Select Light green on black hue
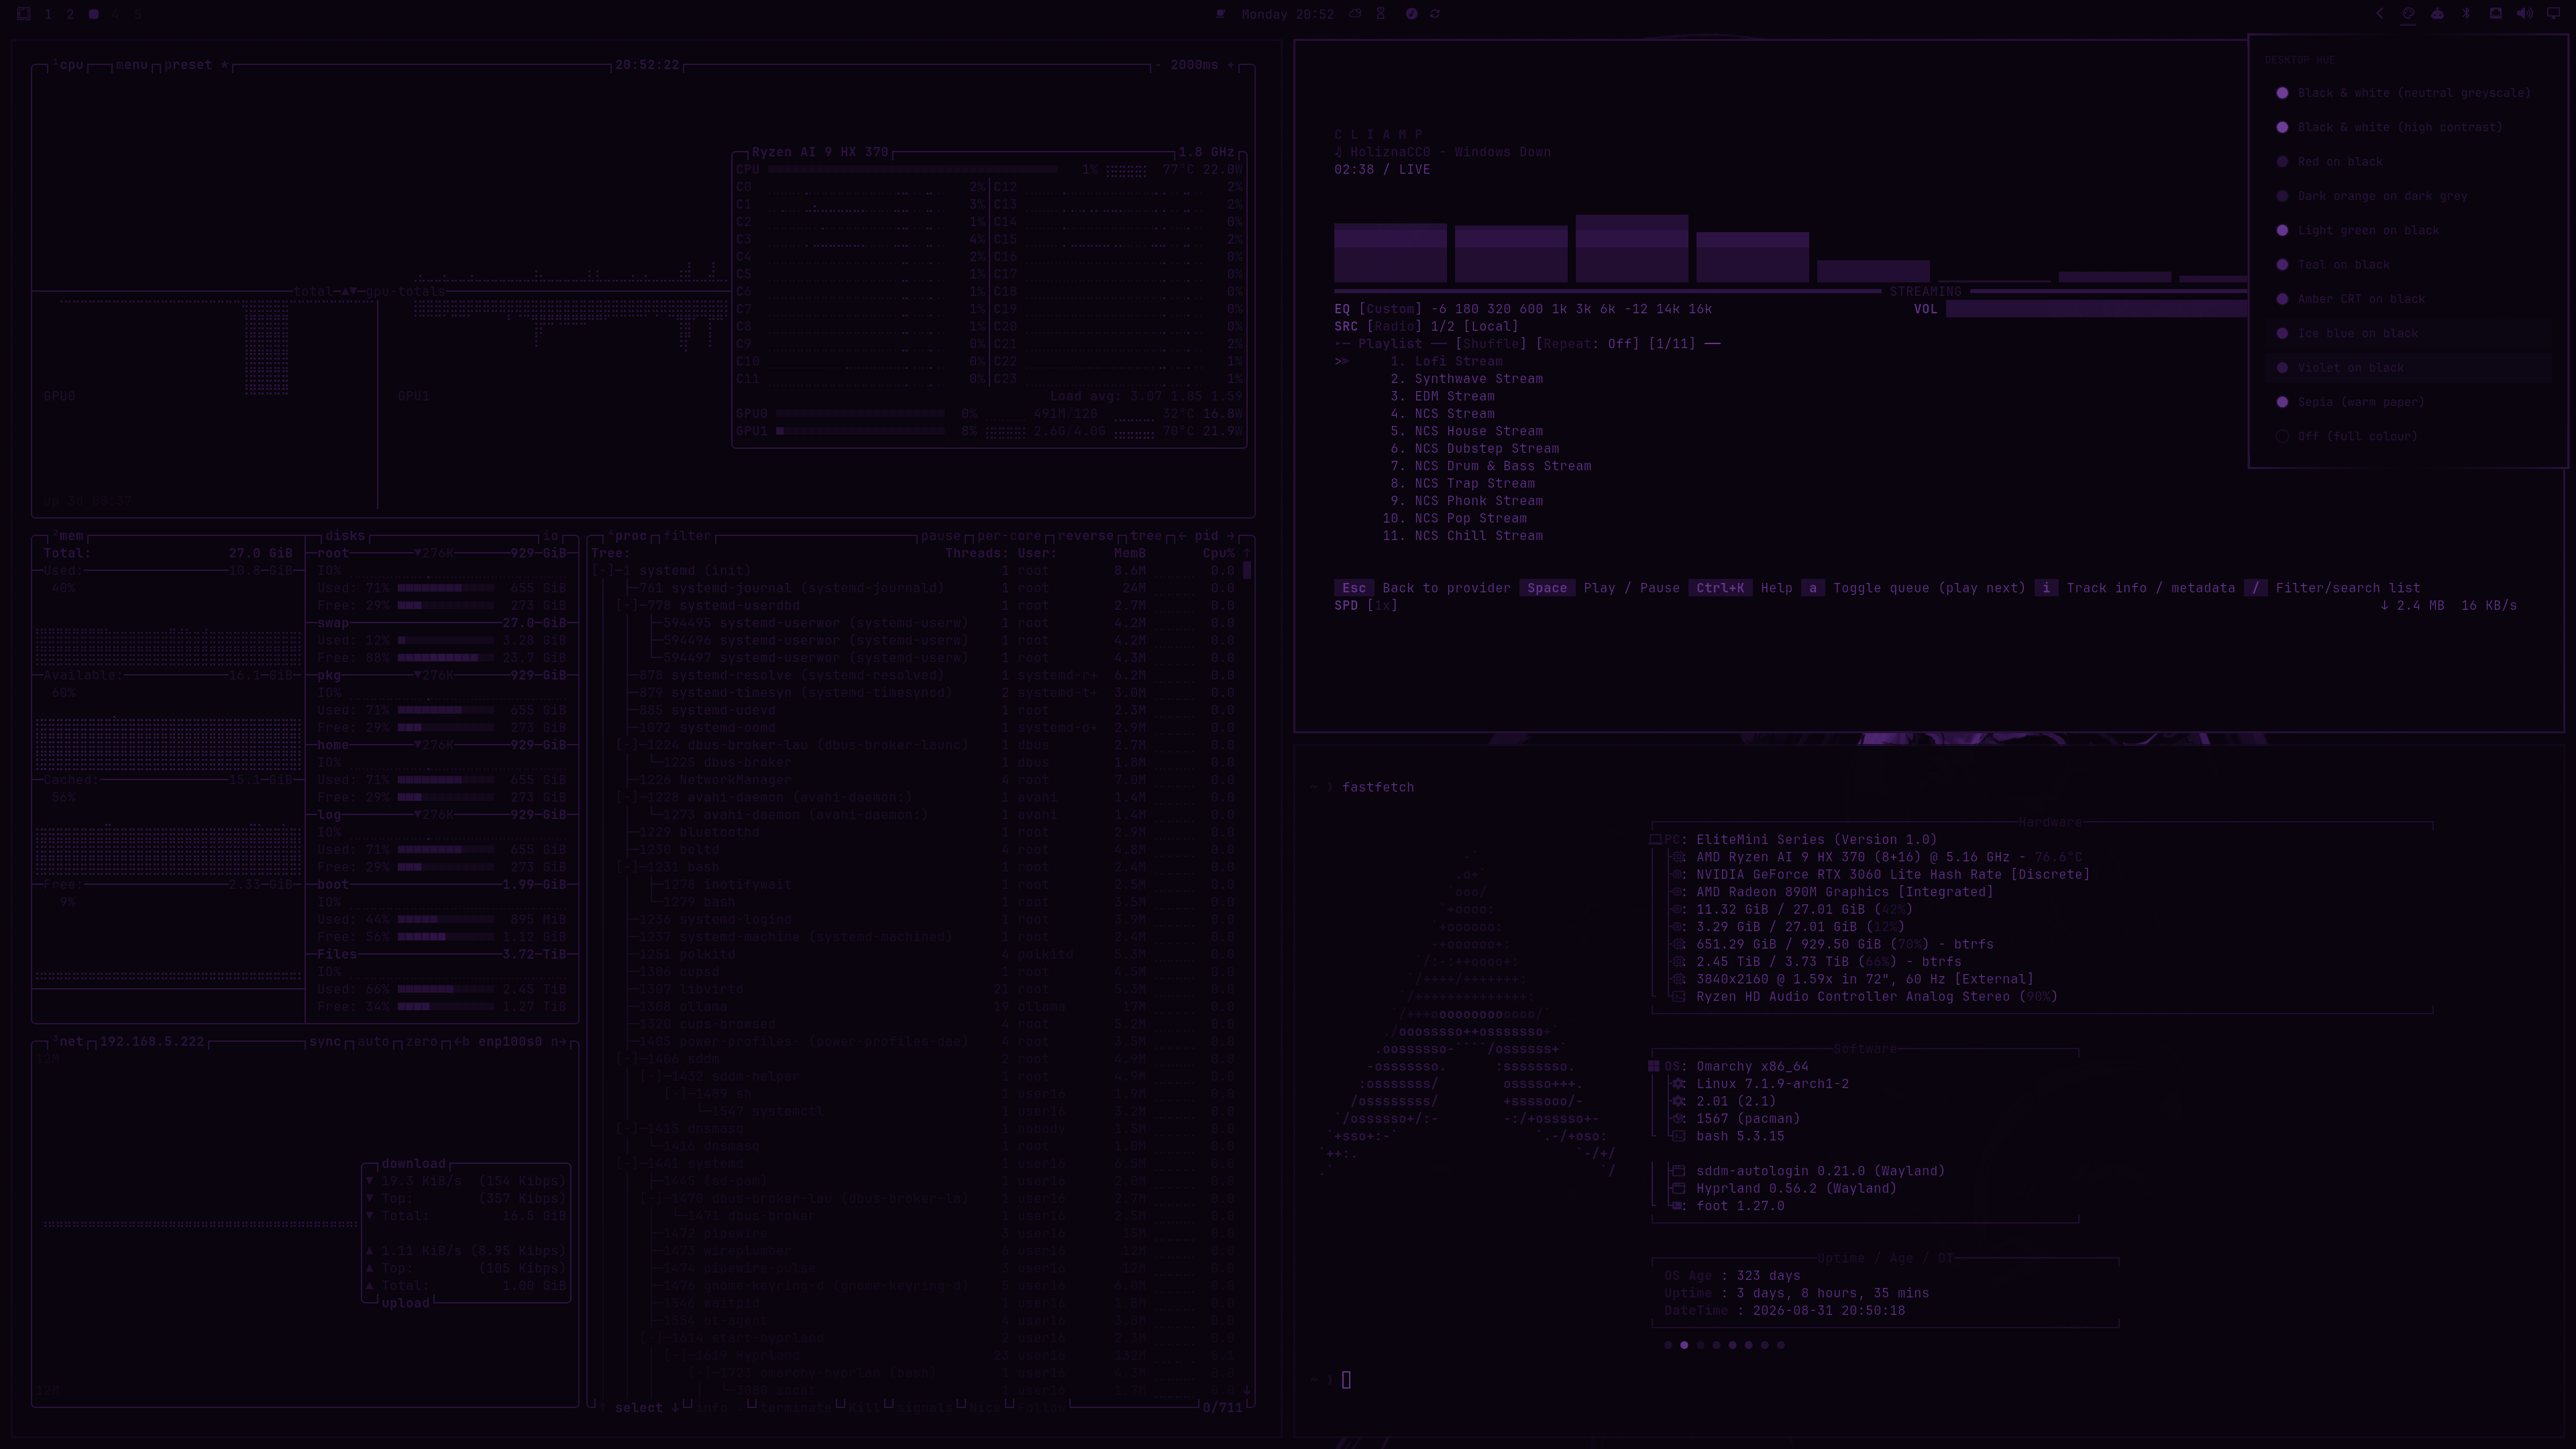The height and width of the screenshot is (1449, 2576). (x=2407, y=230)
